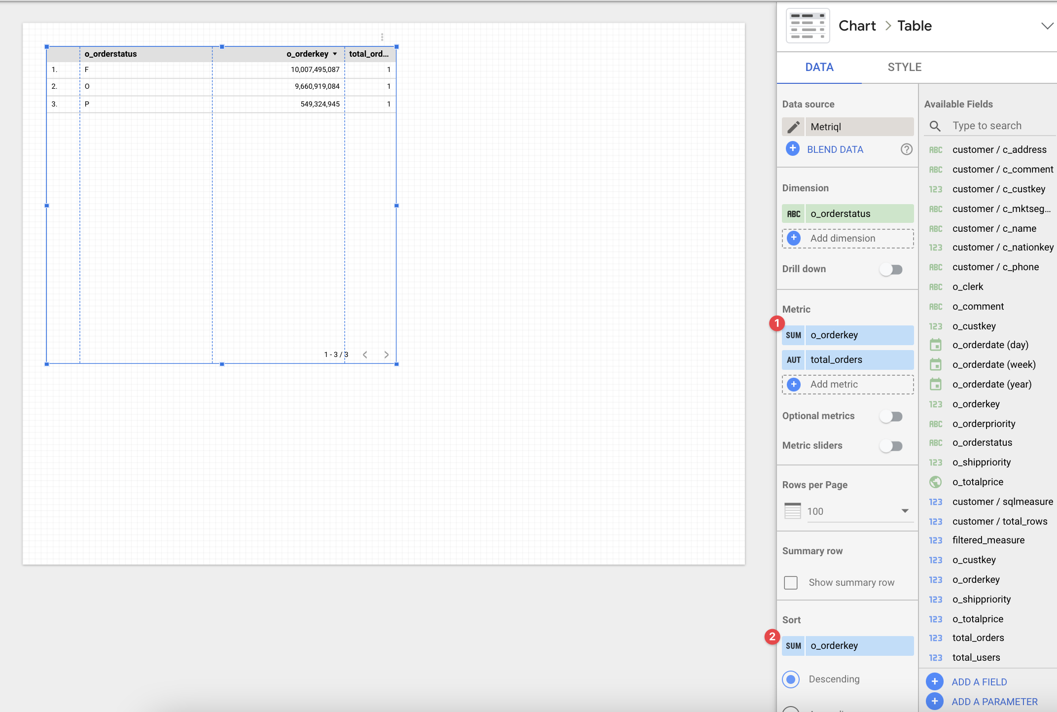
Task: Click the Blend Data help question icon
Action: (906, 149)
